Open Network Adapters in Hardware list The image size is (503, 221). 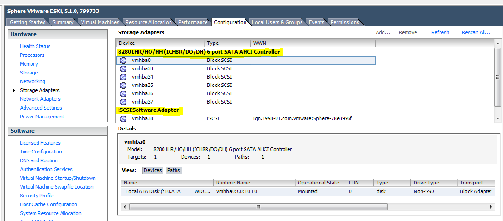tap(40, 99)
